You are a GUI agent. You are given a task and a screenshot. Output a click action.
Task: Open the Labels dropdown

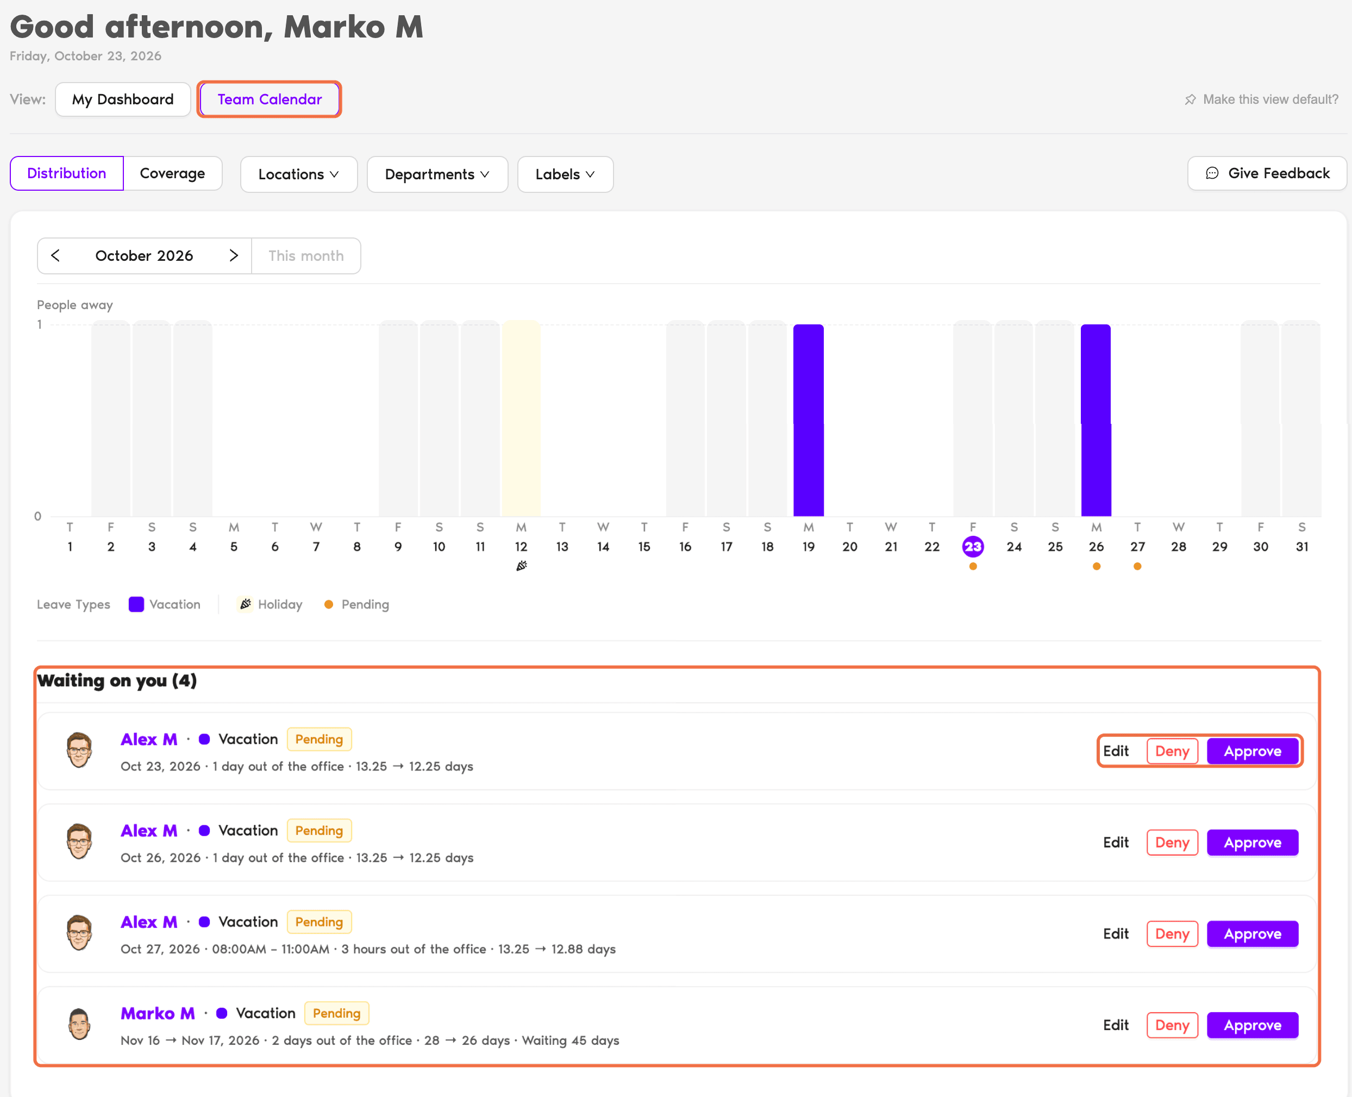[x=565, y=174]
